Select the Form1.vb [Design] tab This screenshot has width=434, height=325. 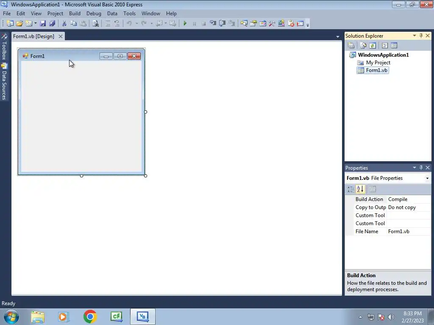pos(33,36)
